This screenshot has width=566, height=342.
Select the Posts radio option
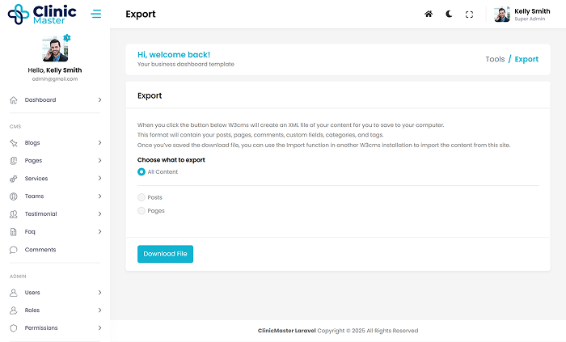(x=141, y=197)
